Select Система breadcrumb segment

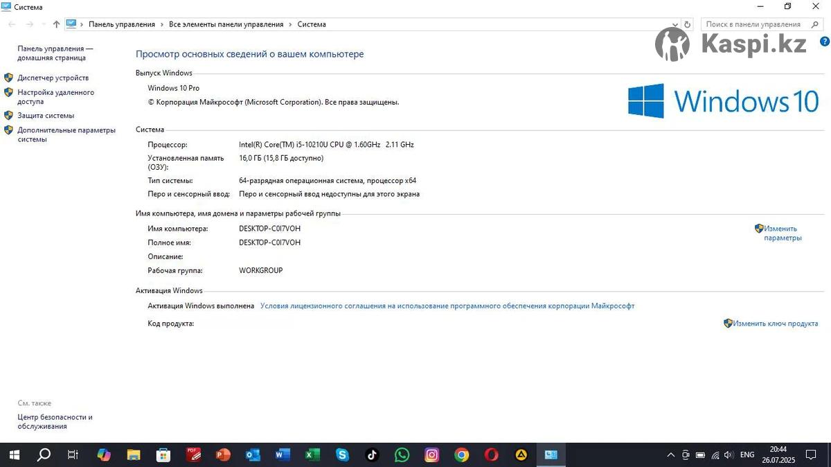click(x=312, y=24)
